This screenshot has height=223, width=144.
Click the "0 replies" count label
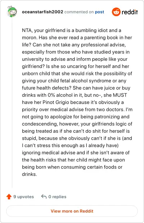point(57,197)
